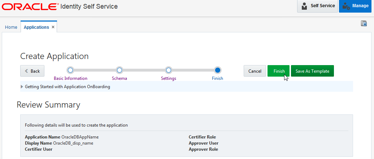This screenshot has width=374, height=159.
Task: Click the Manage gear-person icon
Action: click(x=346, y=6)
